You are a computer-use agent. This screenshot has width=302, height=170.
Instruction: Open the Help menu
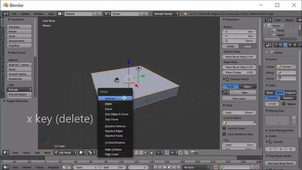(x=51, y=14)
